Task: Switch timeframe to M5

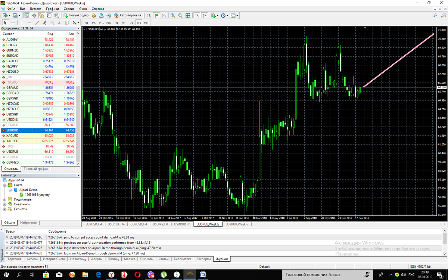Action: point(94,23)
